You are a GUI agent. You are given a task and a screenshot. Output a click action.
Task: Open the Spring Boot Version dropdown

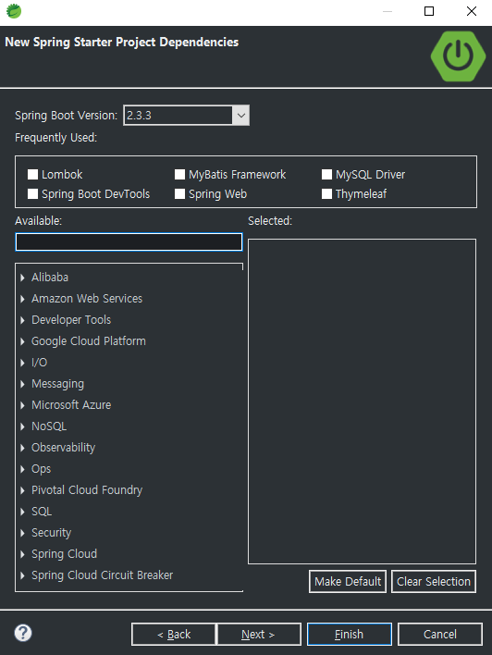click(241, 116)
